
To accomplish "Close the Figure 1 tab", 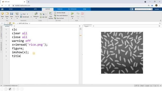I will (x=91, y=26).
